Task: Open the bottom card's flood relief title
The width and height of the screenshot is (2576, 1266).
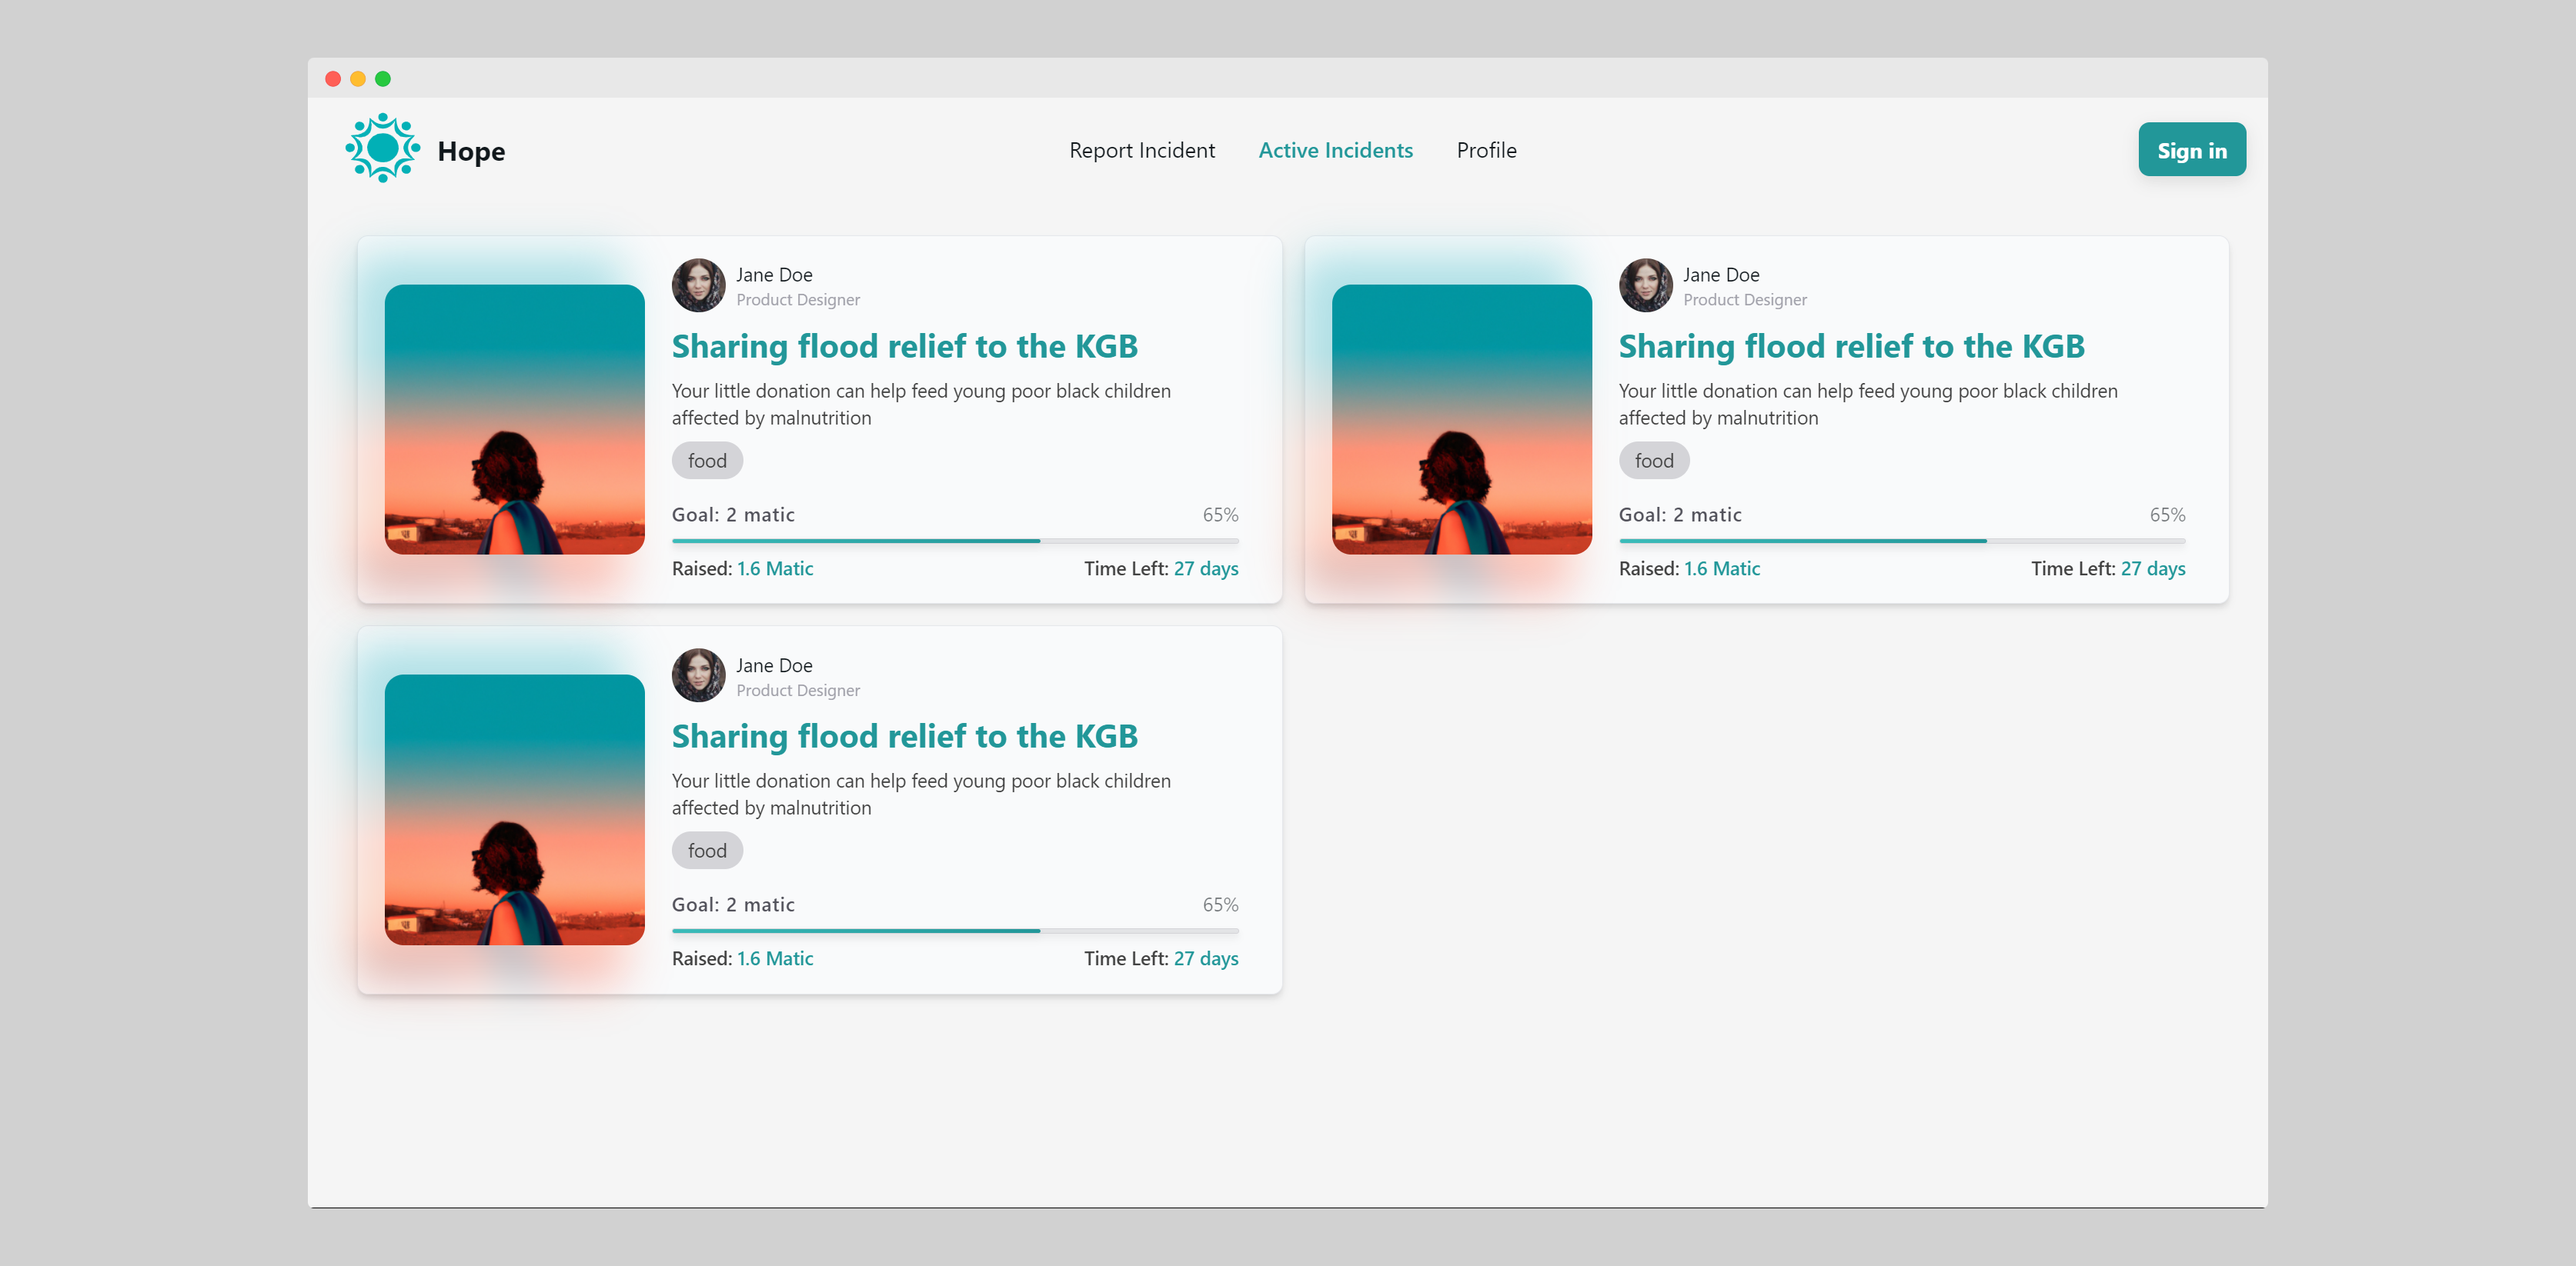Action: 904,735
